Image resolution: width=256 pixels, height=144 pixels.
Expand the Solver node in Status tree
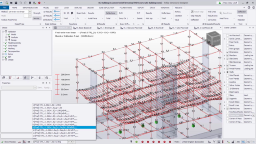pos(3,54)
